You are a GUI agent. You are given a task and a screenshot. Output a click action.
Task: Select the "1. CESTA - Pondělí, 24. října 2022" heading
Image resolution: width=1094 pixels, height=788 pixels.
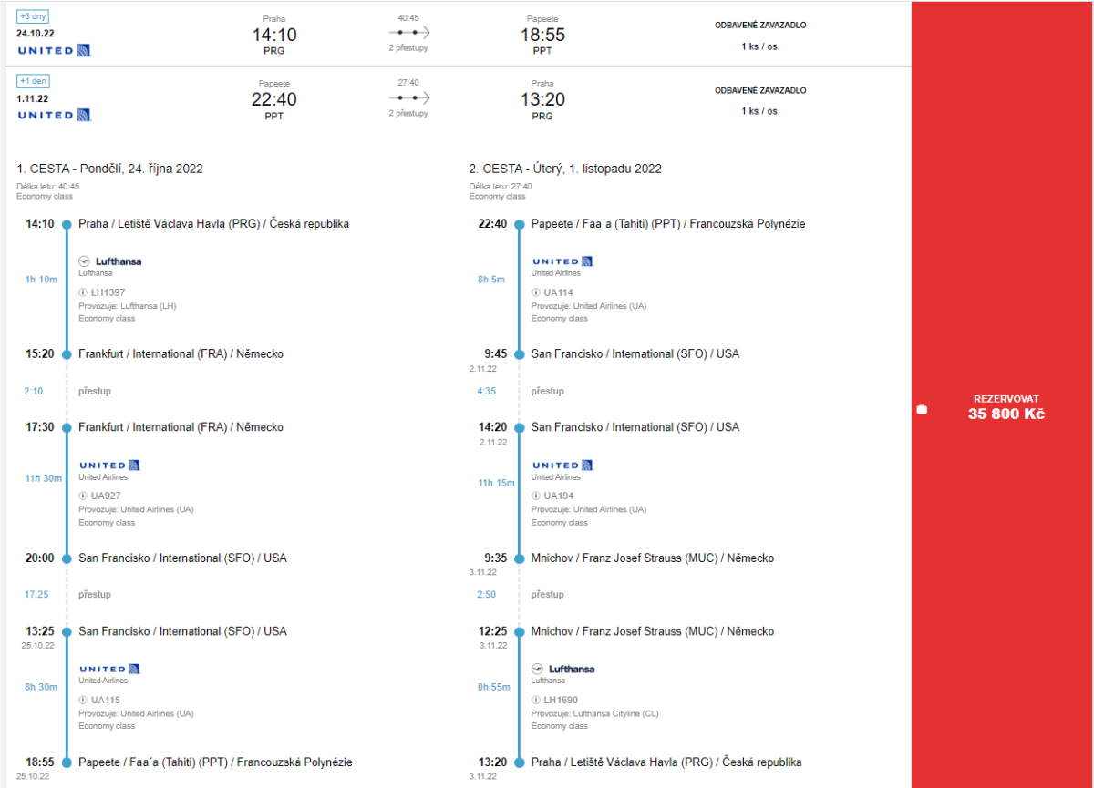coord(109,169)
